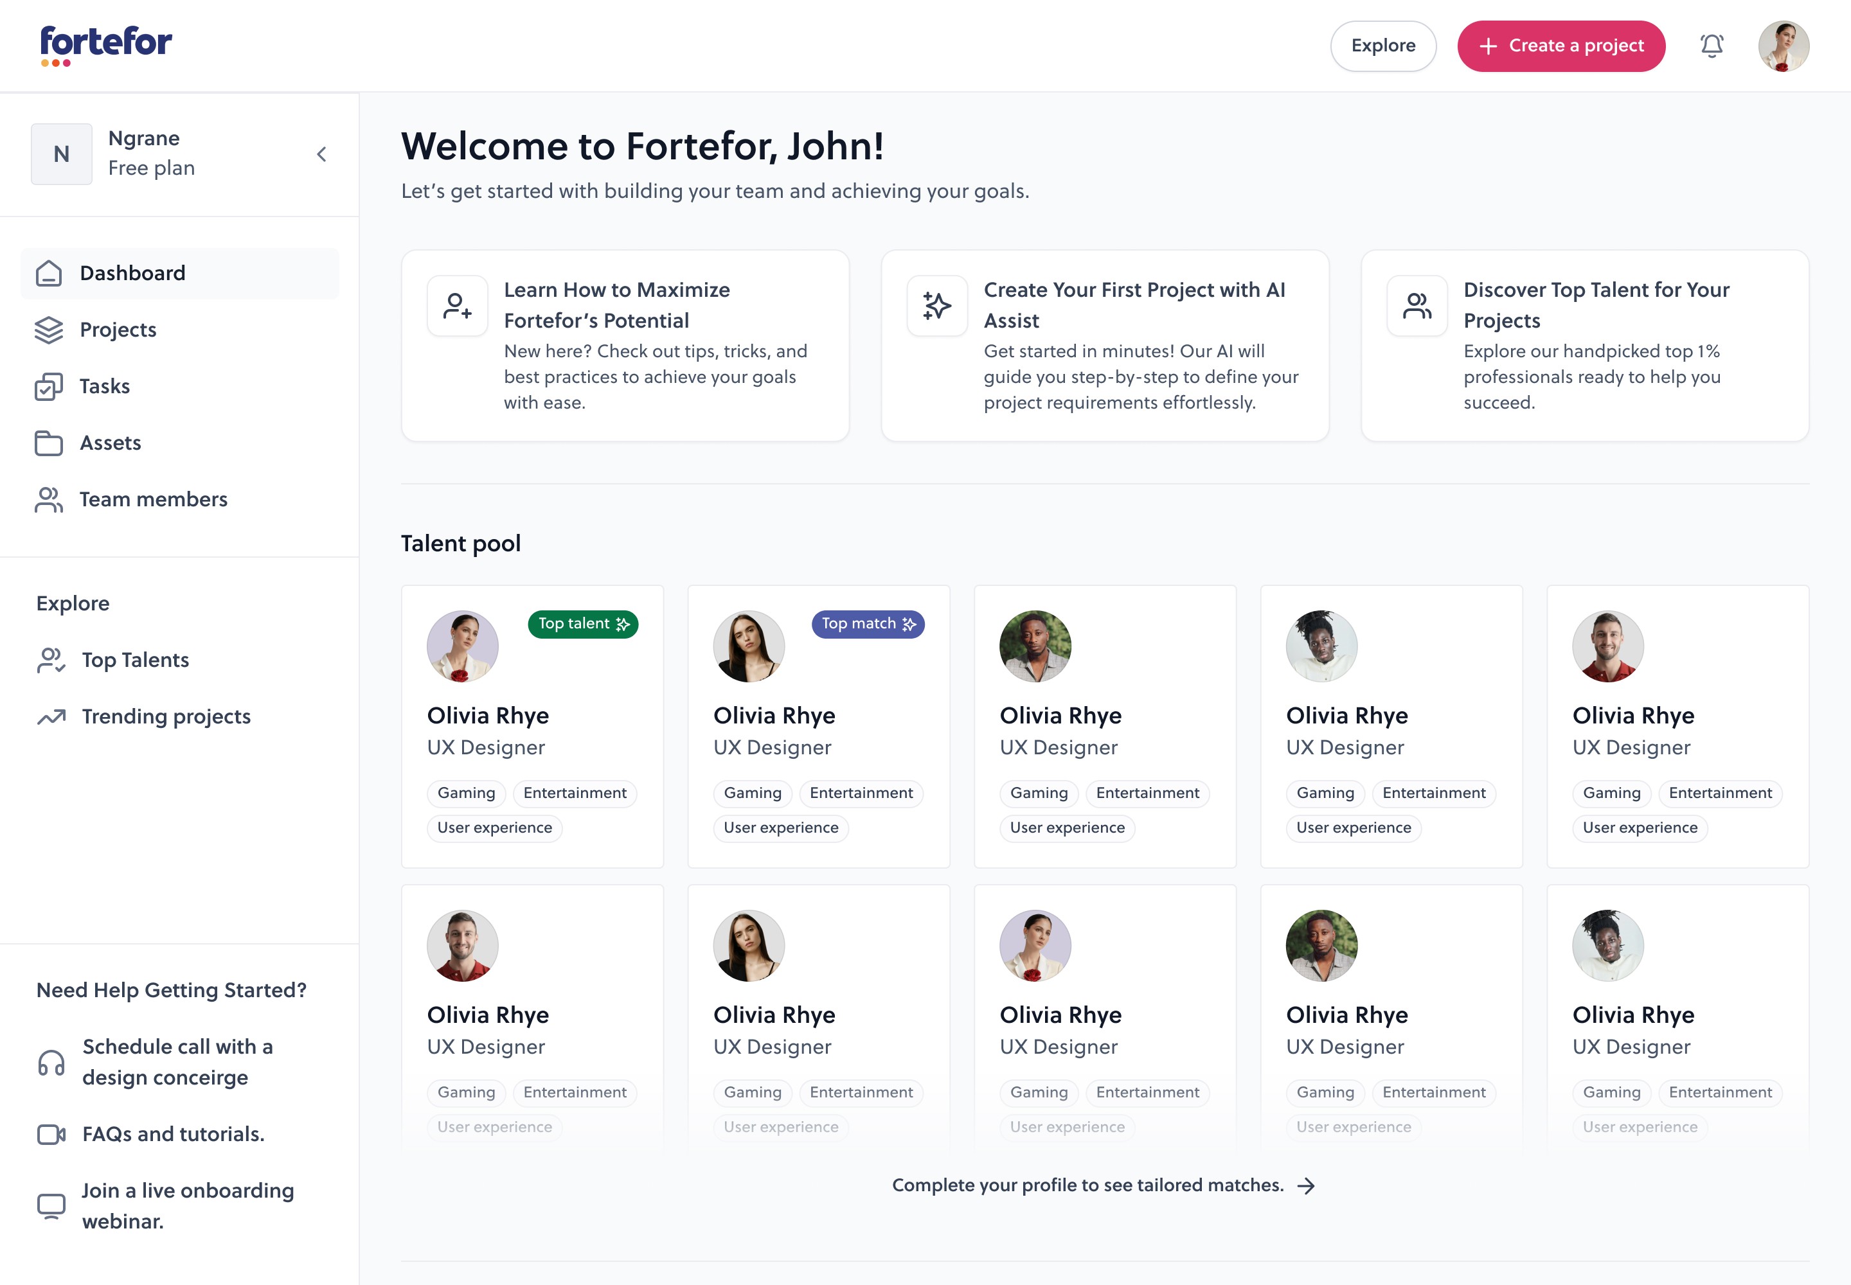Click the notification bell icon
Screen dimensions: 1851x1285
[1712, 46]
